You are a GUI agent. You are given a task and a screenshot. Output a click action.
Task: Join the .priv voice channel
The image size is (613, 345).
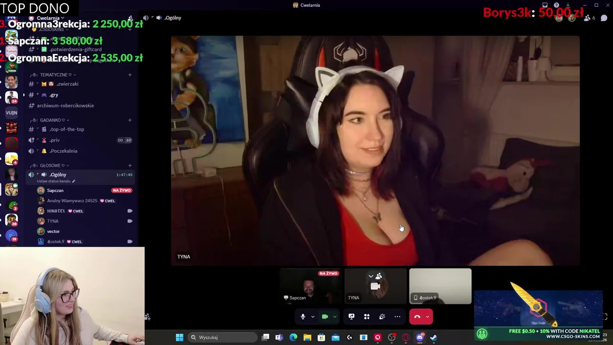click(x=80, y=140)
